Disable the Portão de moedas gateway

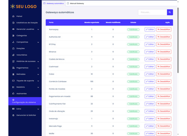[164, 89]
